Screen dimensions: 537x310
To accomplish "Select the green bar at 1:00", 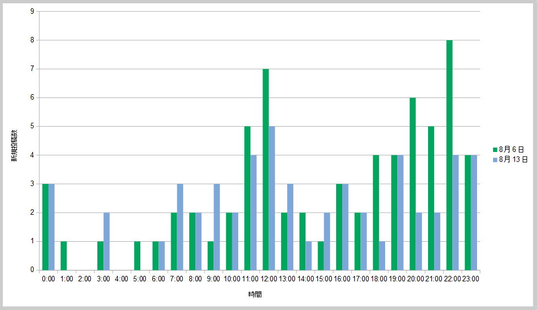I will point(64,255).
